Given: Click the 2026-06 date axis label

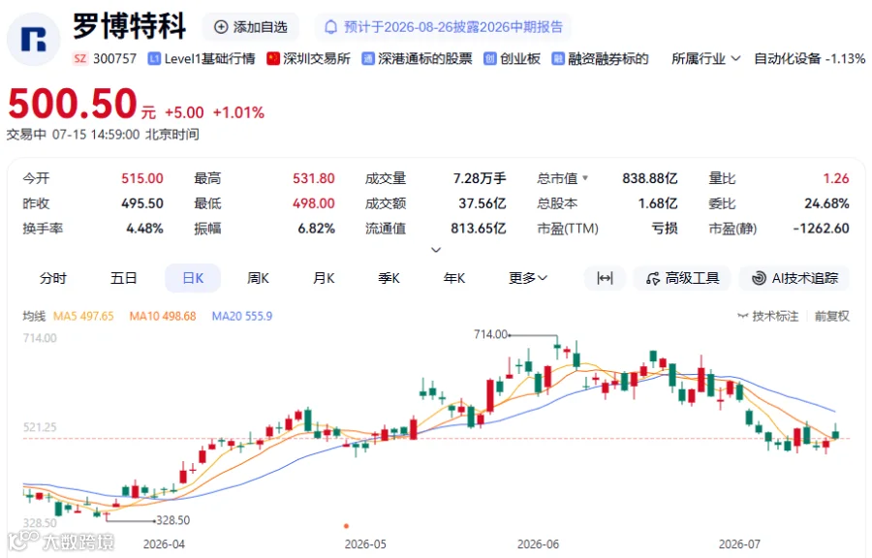Looking at the screenshot, I should click(x=538, y=544).
